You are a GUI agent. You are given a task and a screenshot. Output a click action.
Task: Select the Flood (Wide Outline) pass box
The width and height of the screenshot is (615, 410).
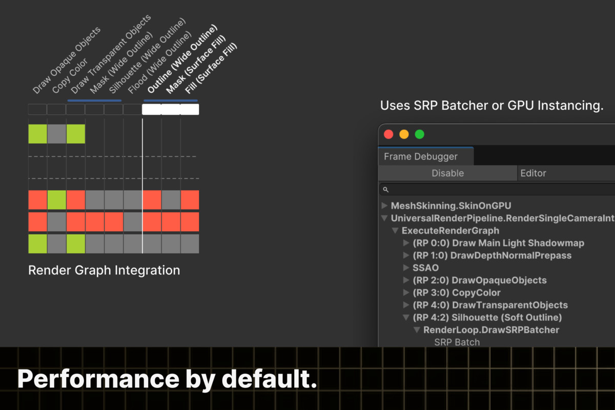[132, 109]
